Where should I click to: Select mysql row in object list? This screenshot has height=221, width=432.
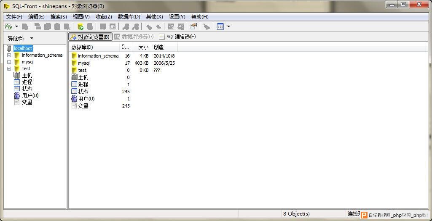click(x=84, y=63)
